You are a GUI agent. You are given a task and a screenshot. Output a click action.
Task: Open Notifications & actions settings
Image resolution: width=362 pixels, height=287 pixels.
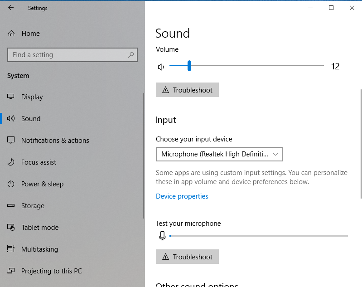coord(55,141)
